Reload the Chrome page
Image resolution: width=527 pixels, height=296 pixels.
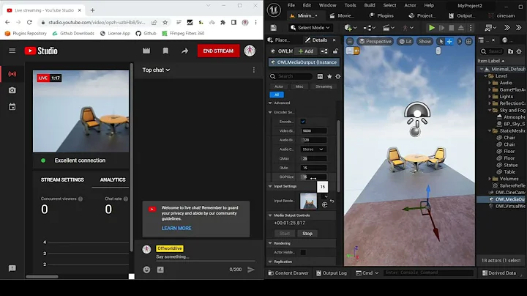(x=29, y=22)
